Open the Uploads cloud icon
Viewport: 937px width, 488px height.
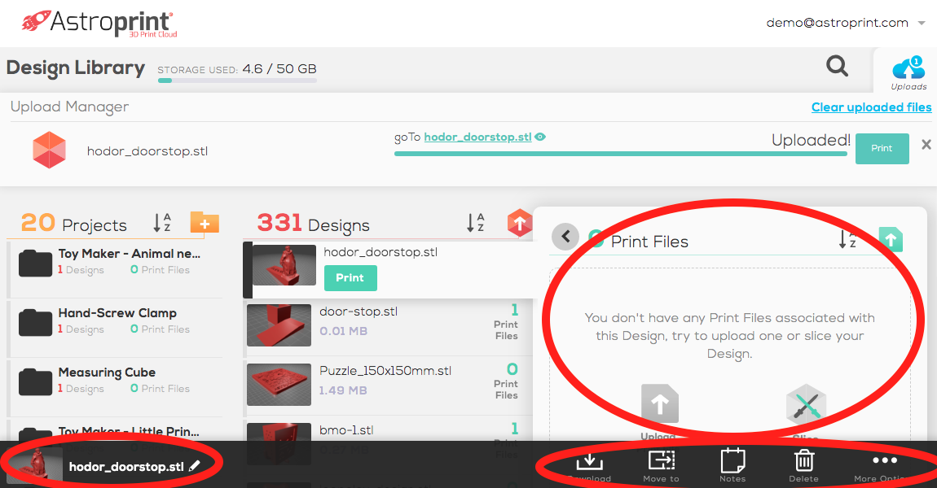pos(908,70)
